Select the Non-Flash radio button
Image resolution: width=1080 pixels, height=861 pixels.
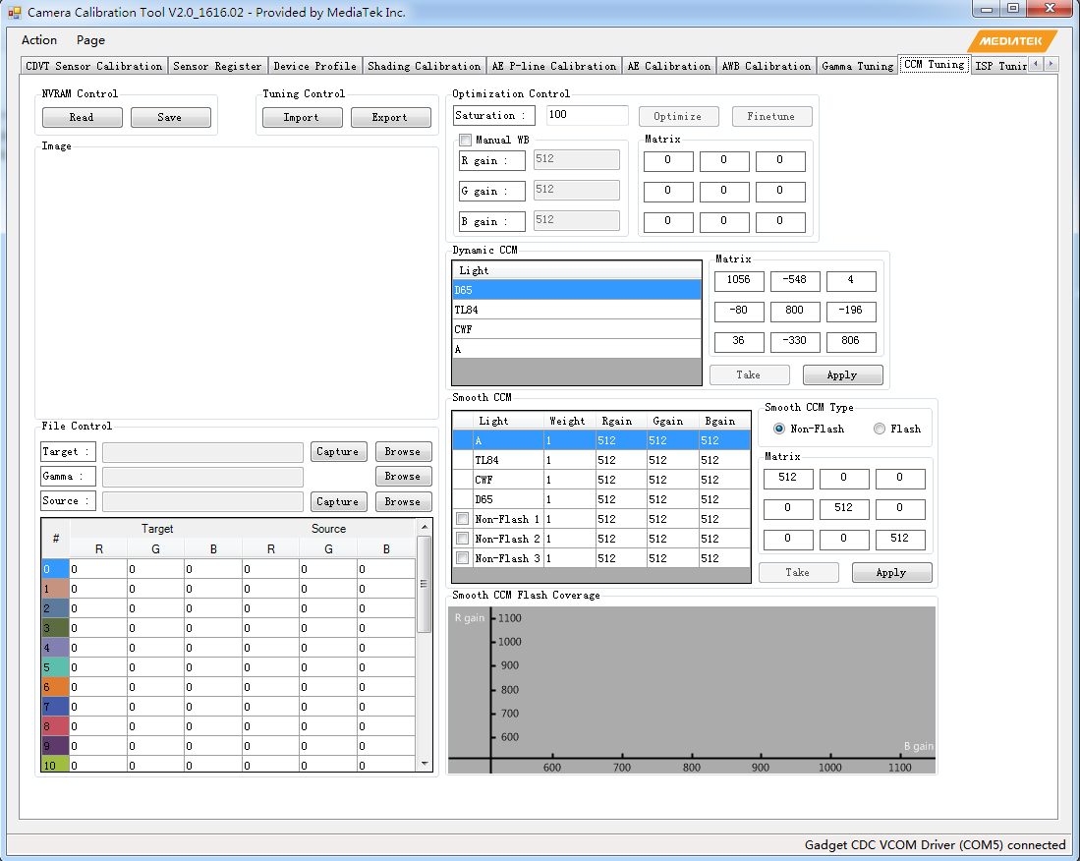tap(779, 429)
